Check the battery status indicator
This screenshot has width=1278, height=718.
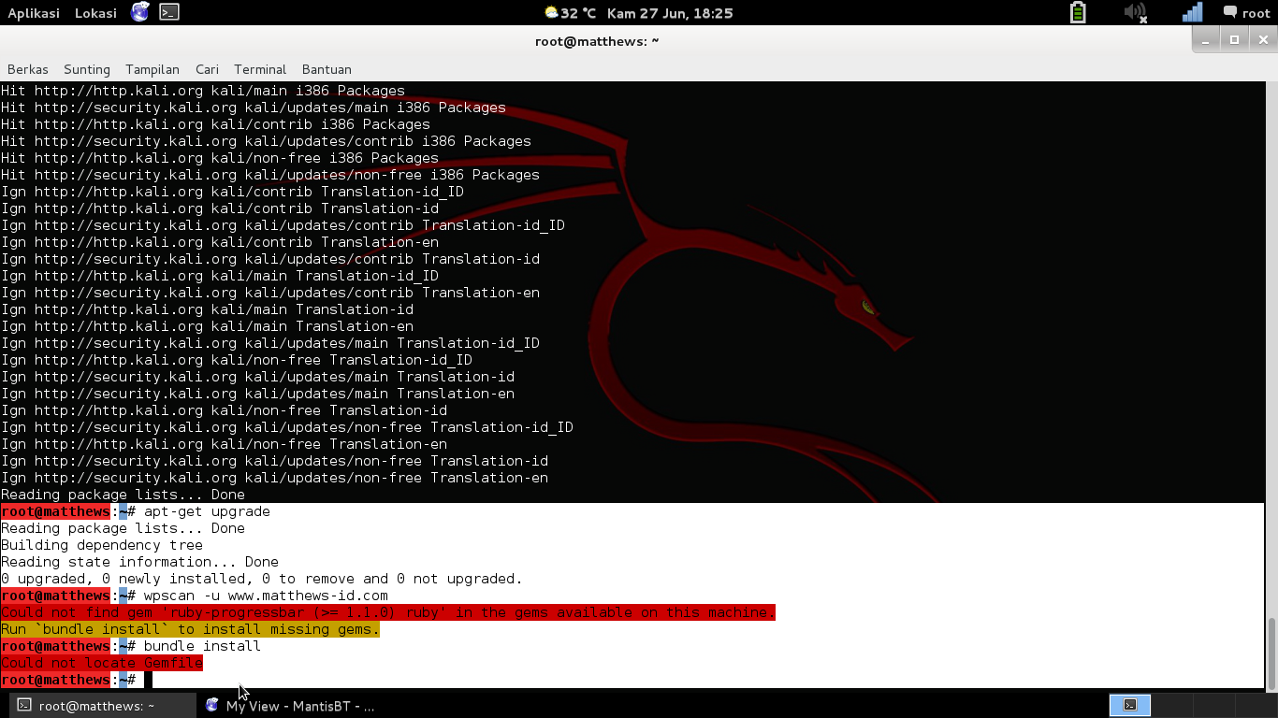(1078, 12)
